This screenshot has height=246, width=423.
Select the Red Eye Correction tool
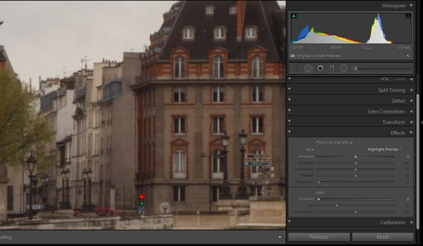(320, 68)
